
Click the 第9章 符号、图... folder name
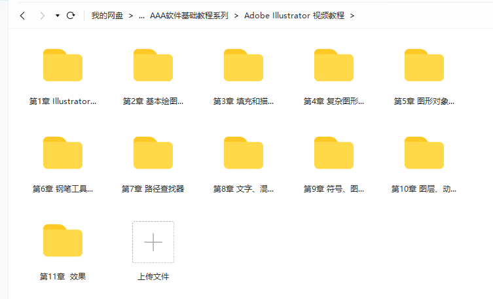click(x=334, y=189)
